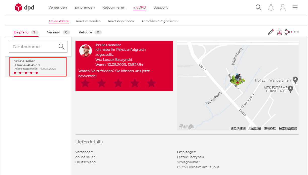Rate delivery with the fifth star
Viewport: 308px width, 175px height.
pyautogui.click(x=151, y=83)
